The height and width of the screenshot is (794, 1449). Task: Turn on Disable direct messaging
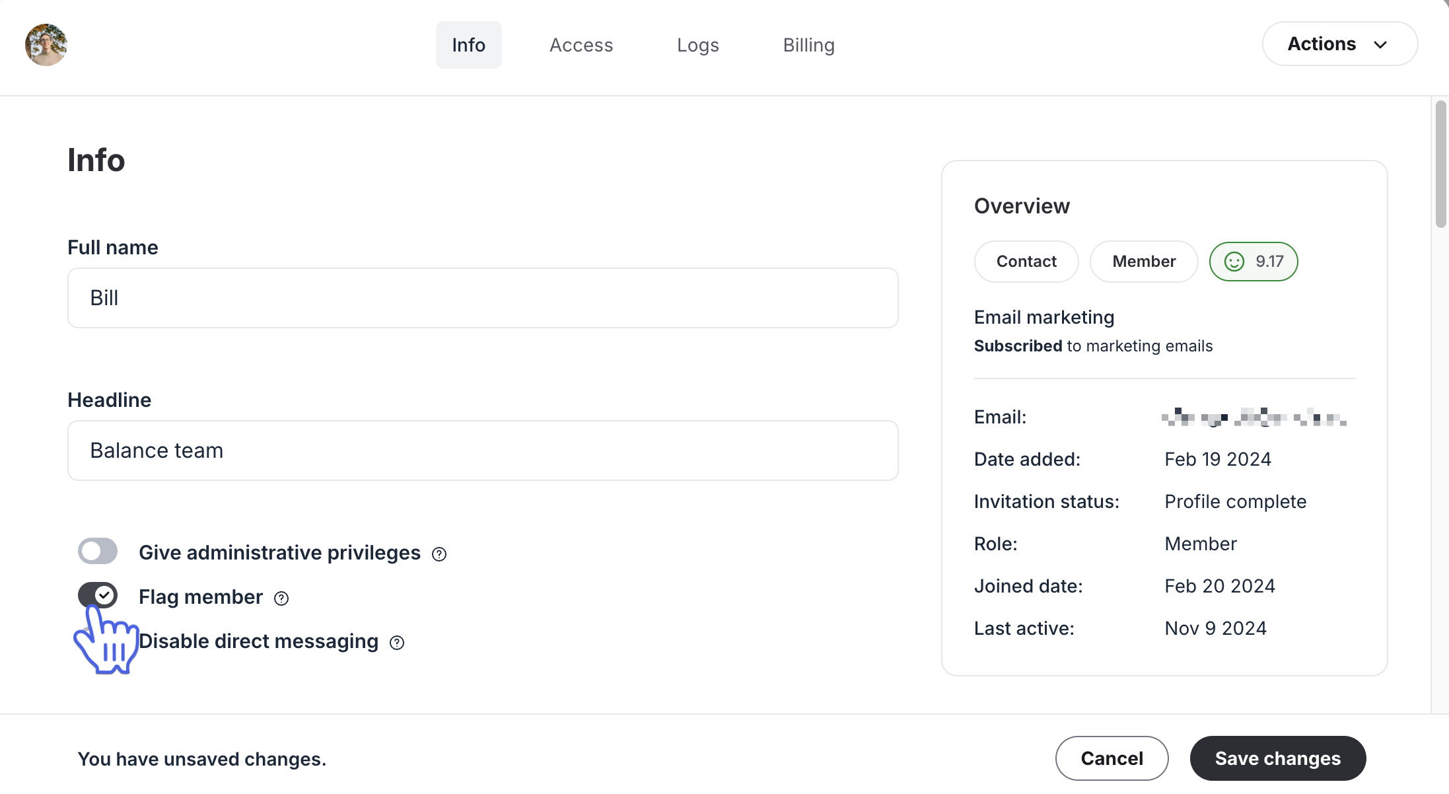pyautogui.click(x=98, y=641)
